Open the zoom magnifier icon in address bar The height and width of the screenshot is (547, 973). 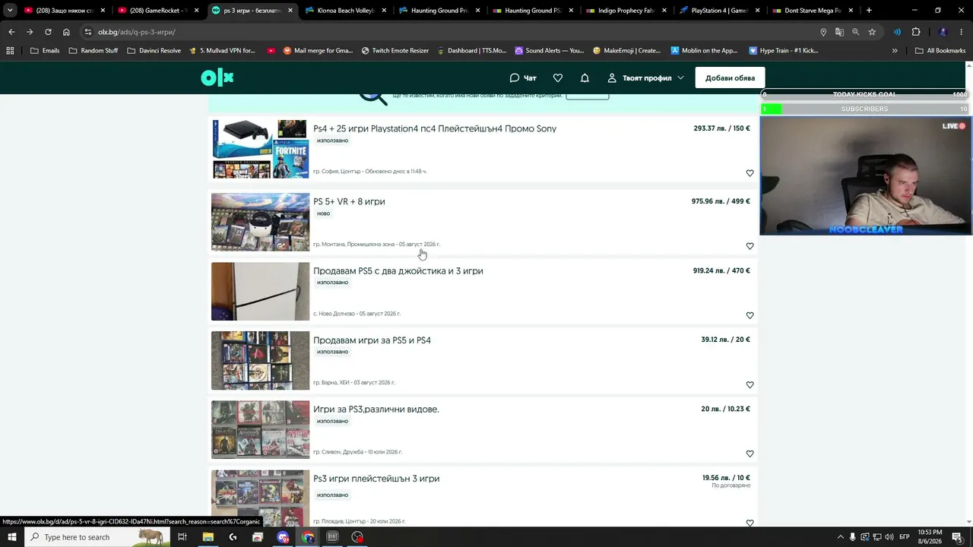856,32
